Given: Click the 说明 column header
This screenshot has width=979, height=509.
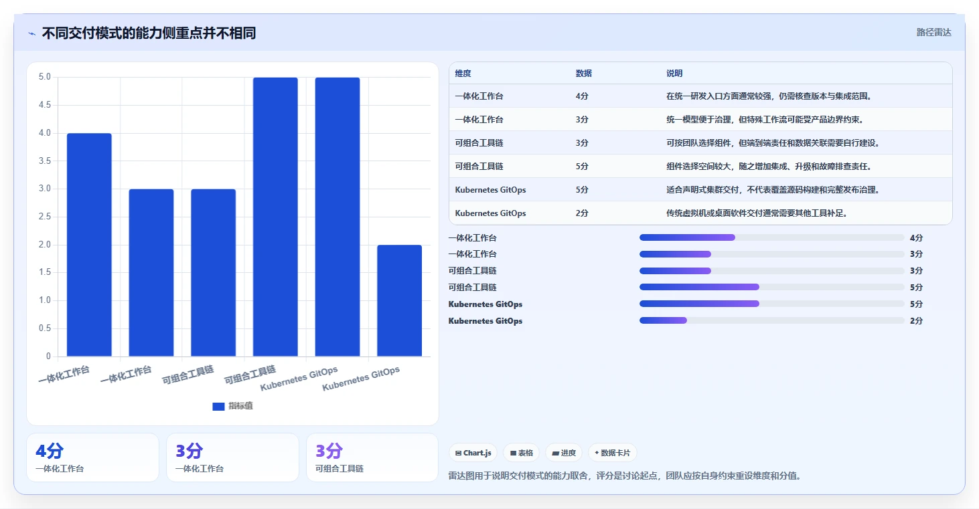Looking at the screenshot, I should [x=674, y=74].
